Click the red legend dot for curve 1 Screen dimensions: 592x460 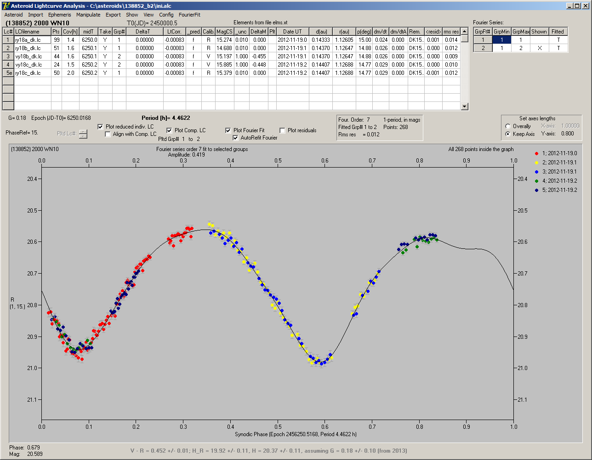pyautogui.click(x=537, y=153)
